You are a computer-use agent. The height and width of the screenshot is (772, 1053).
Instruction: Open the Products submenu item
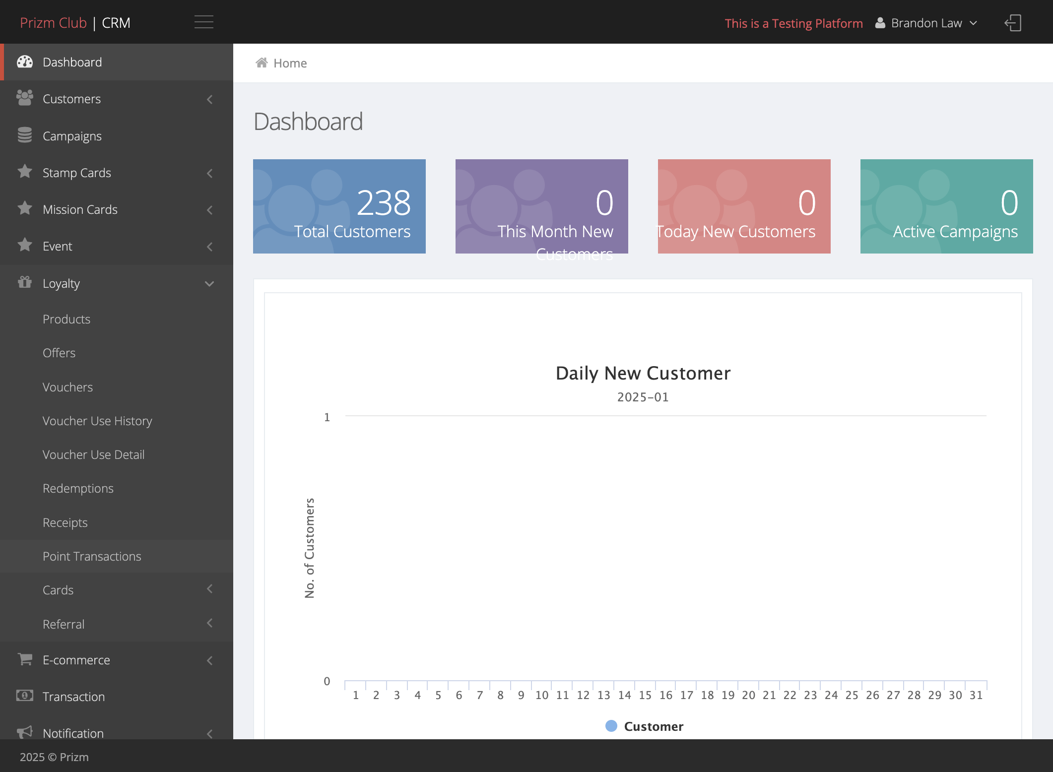tap(117, 319)
